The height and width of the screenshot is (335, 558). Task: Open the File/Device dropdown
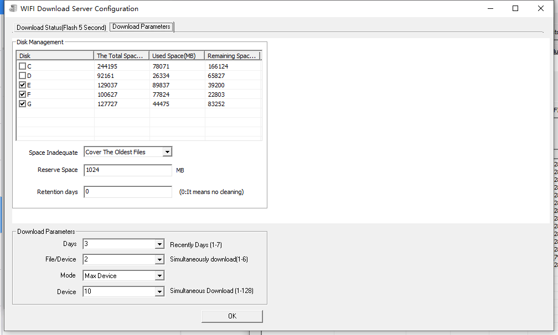coord(159,260)
